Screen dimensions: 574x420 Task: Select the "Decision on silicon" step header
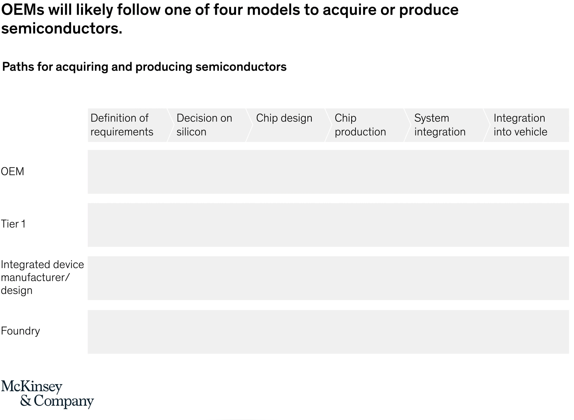pyautogui.click(x=204, y=125)
